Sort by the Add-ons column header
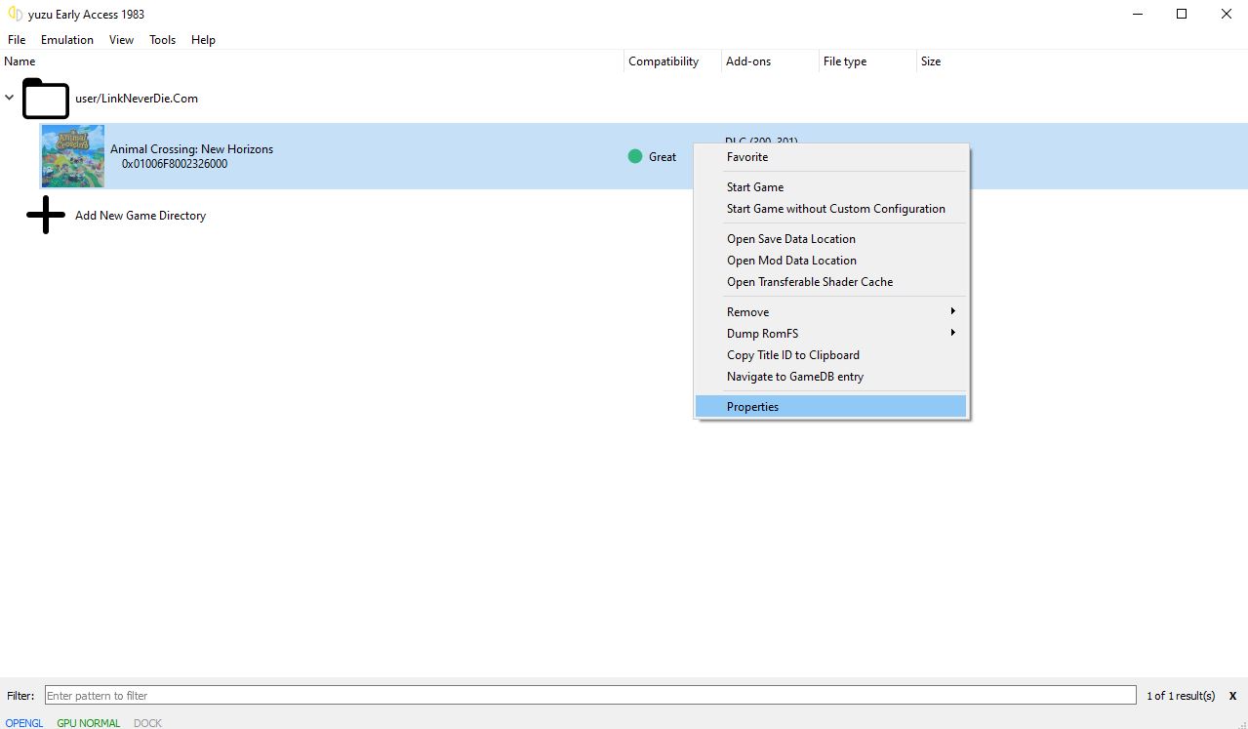Image resolution: width=1248 pixels, height=729 pixels. [x=771, y=61]
